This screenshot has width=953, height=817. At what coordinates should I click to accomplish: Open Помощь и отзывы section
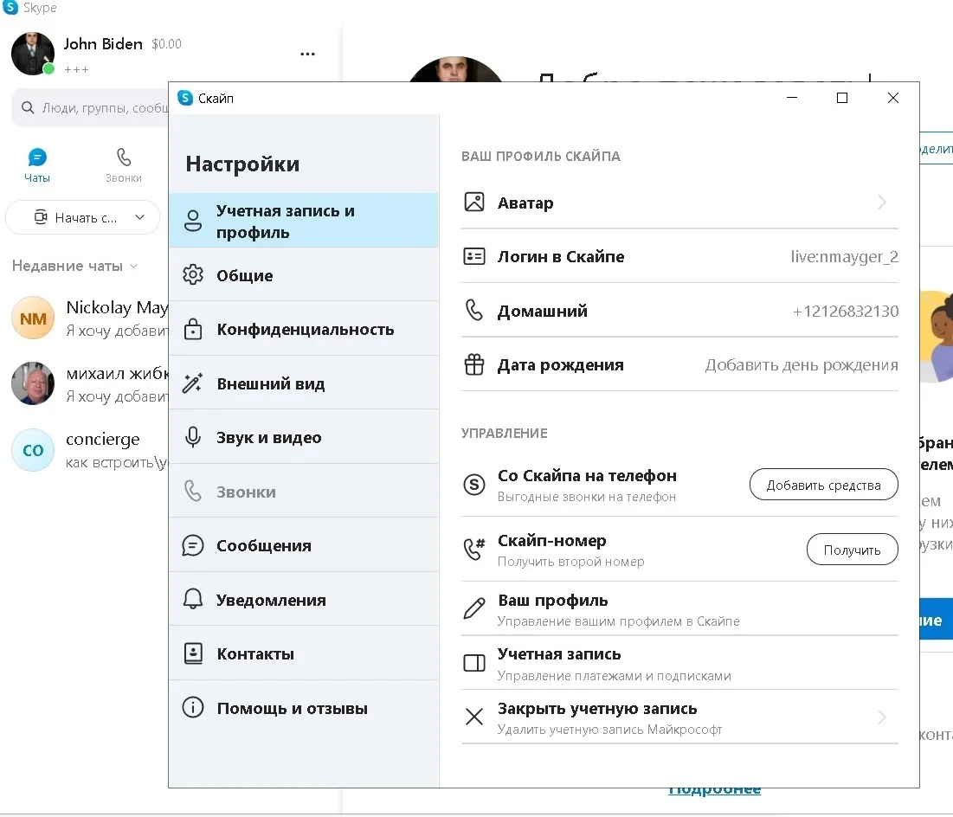pyautogui.click(x=303, y=708)
